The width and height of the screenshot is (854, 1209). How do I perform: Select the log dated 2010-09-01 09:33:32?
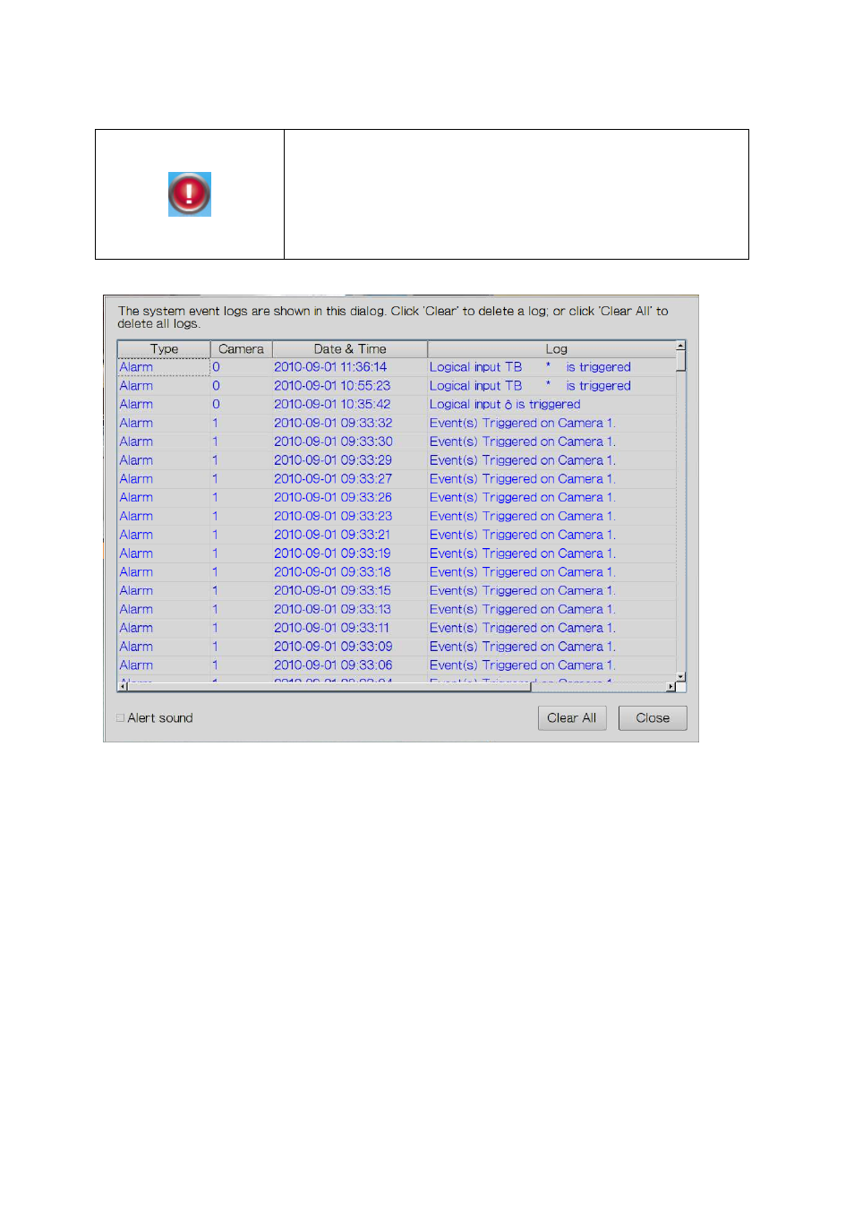pyautogui.click(x=397, y=424)
